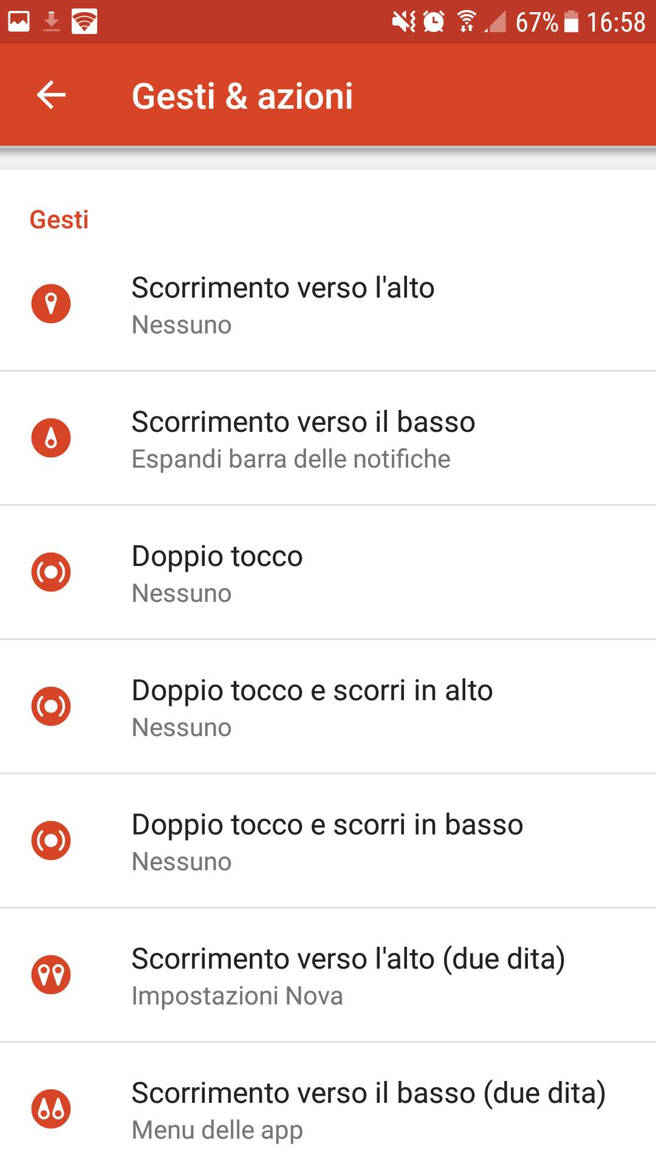Select the Doppio tocco option
The height and width of the screenshot is (1166, 656).
(x=217, y=556)
